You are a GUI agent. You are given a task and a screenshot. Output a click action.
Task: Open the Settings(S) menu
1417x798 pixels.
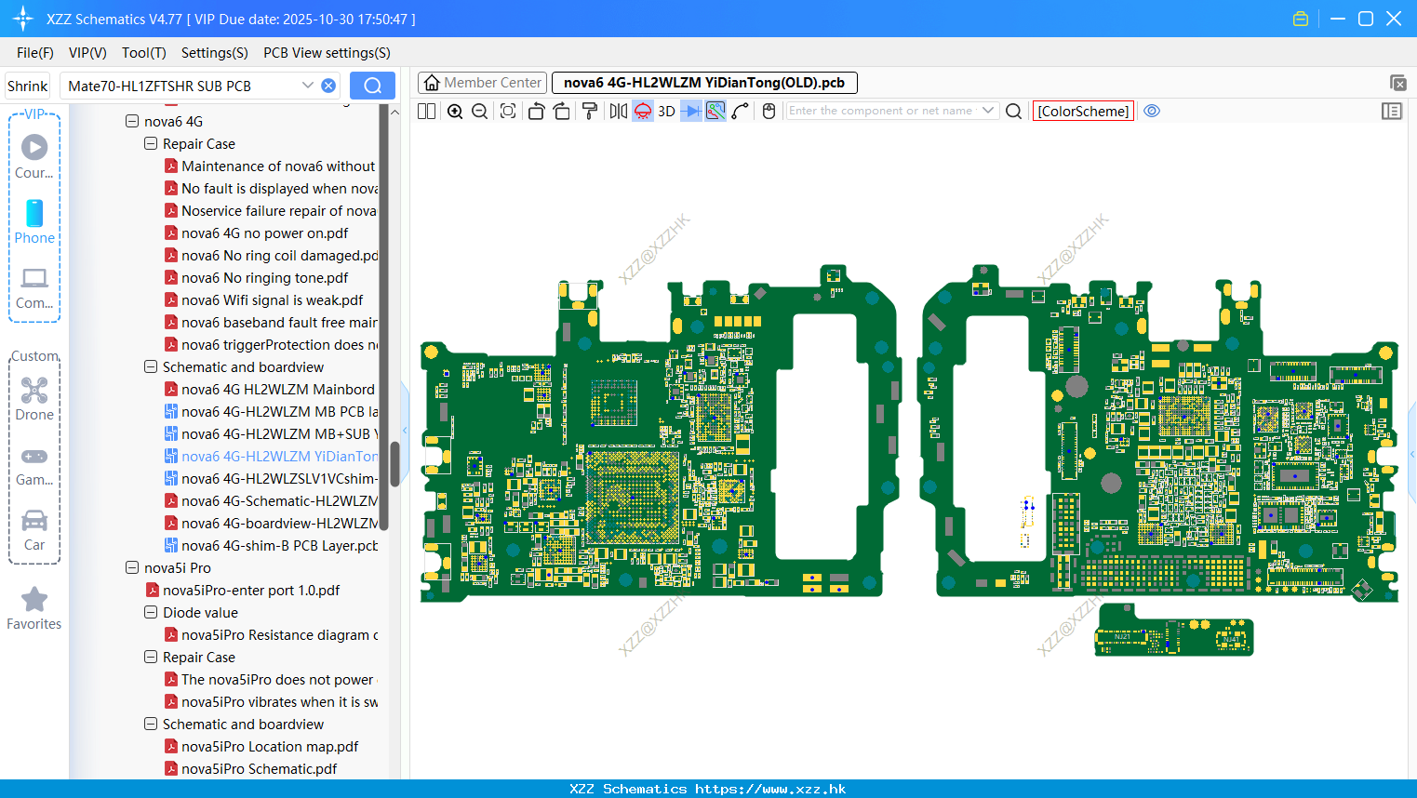click(x=215, y=53)
